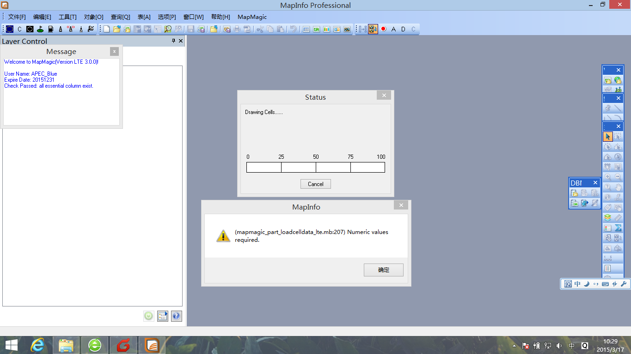The height and width of the screenshot is (354, 631).
Task: Open the MapMagic menu
Action: 252,17
